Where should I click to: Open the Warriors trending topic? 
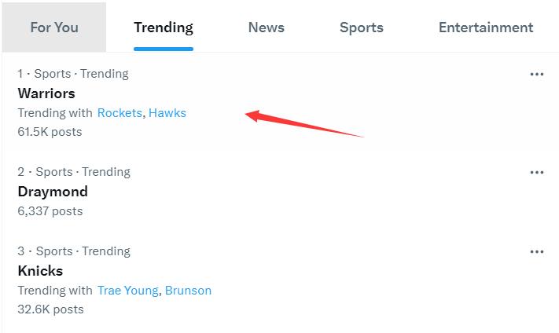point(46,93)
